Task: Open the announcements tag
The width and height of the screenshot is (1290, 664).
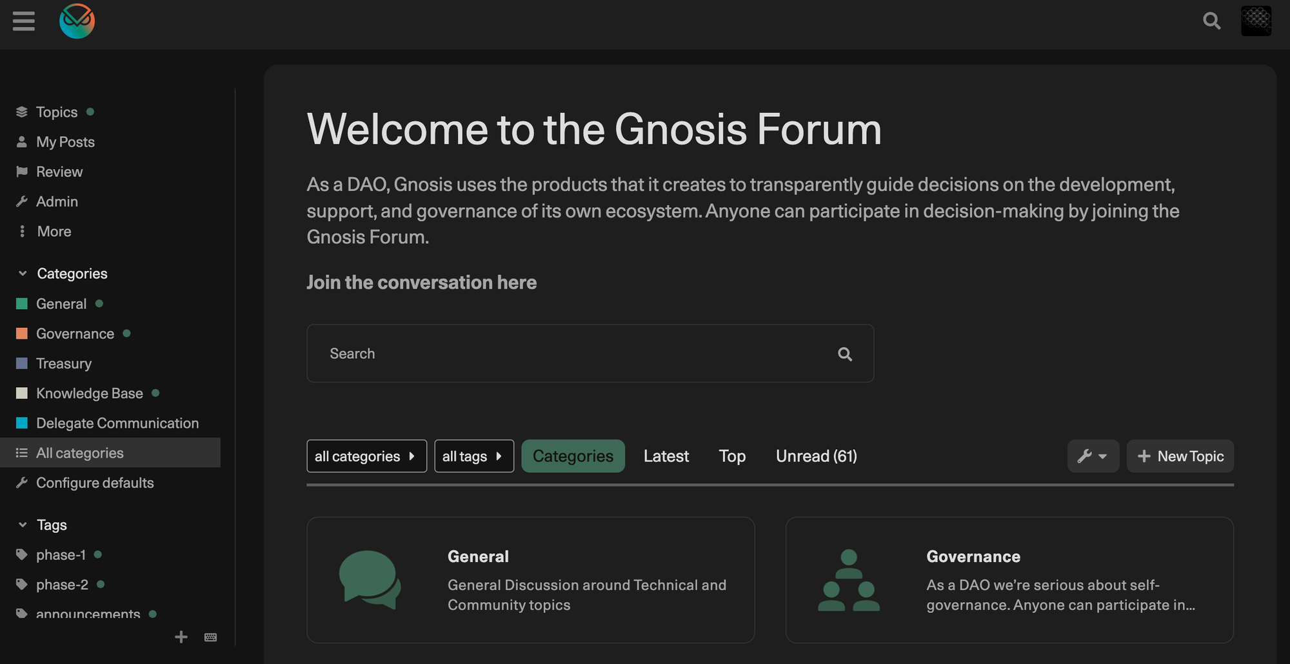Action: [x=88, y=613]
